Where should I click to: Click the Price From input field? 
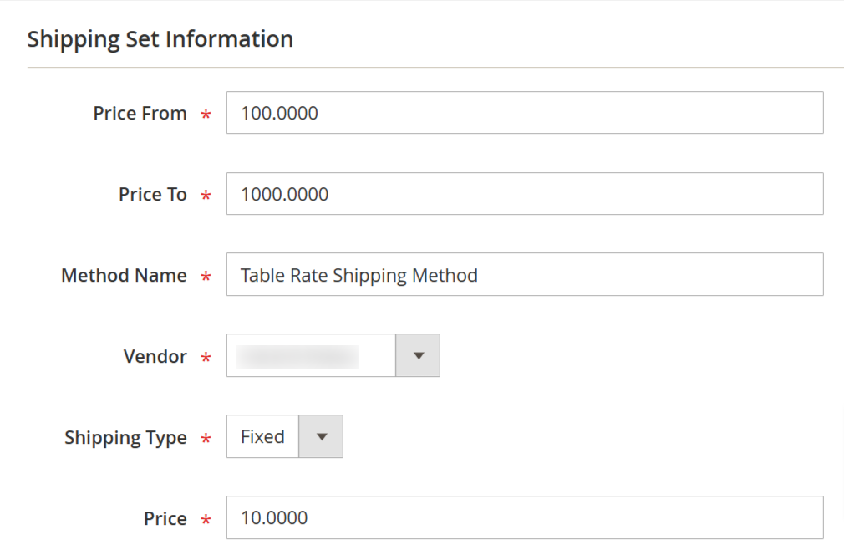point(524,113)
